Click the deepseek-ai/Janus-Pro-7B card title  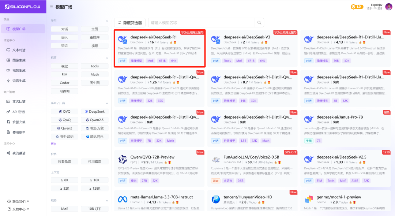339,117
